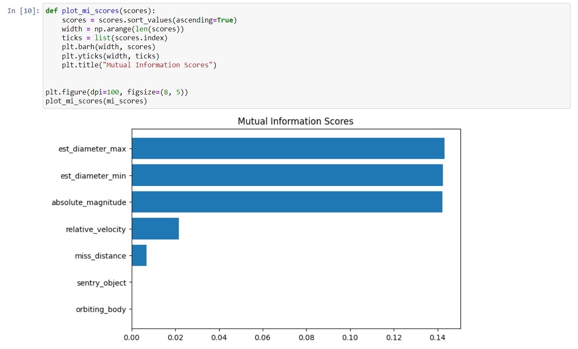Click the miss_distance bar
The width and height of the screenshot is (578, 349).
pyautogui.click(x=139, y=255)
